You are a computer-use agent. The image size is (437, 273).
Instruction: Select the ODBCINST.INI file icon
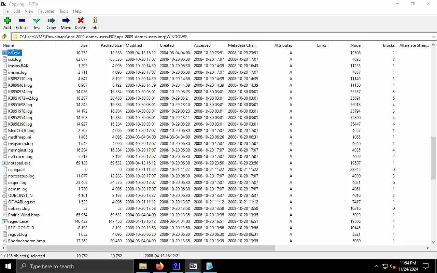(x=5, y=196)
